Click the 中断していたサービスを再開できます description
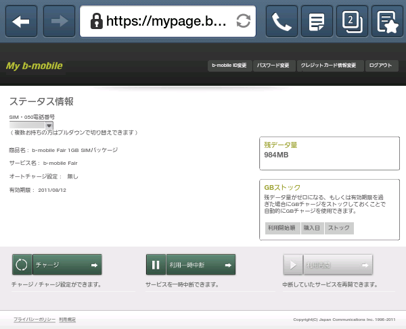This screenshot has width=406, height=329. pyautogui.click(x=330, y=284)
